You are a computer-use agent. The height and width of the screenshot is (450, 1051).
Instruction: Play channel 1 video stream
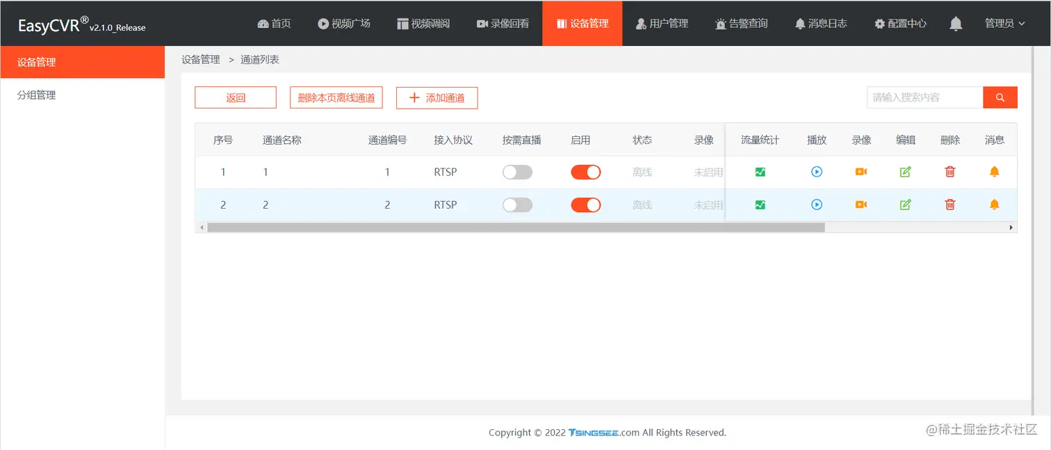(x=817, y=172)
